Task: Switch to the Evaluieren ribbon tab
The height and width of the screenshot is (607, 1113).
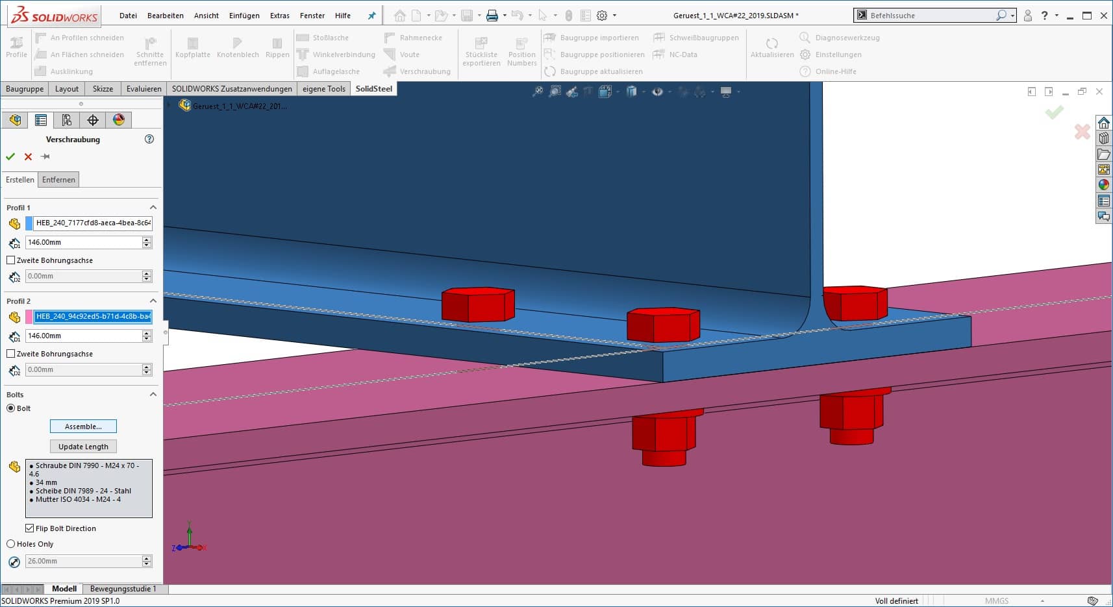Action: coord(144,89)
